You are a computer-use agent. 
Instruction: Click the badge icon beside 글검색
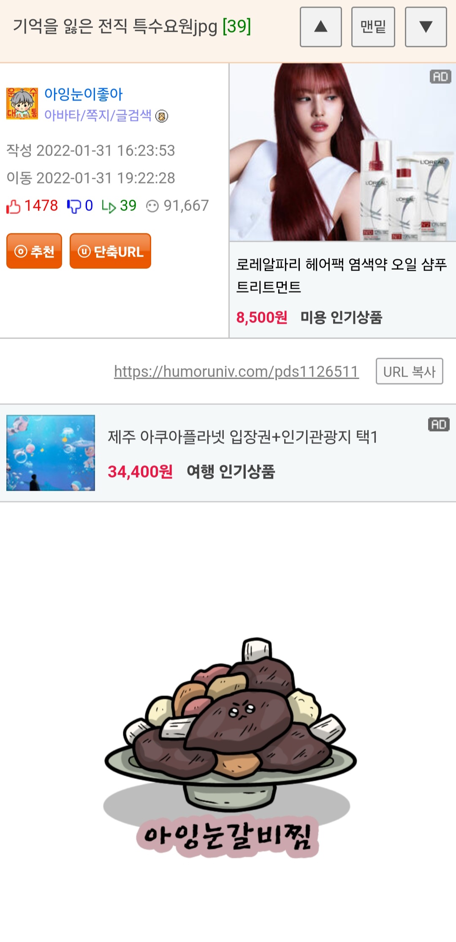(x=162, y=116)
